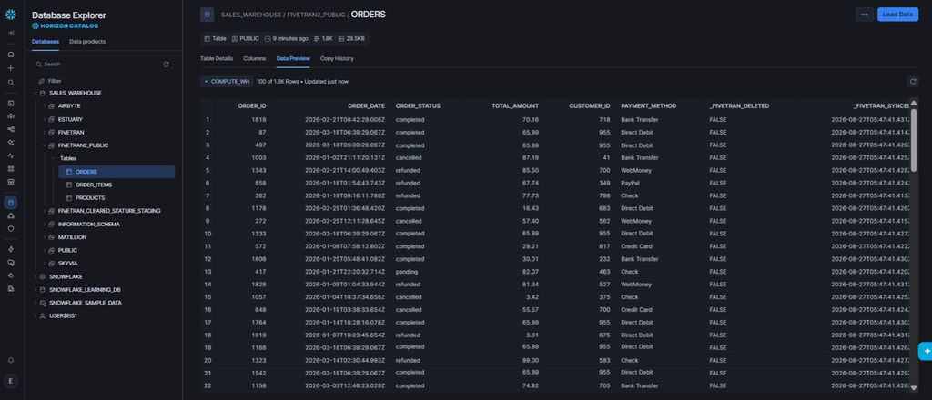Toggle the navigation collapse arrow icon
The height and width of the screenshot is (400, 932).
click(x=11, y=33)
